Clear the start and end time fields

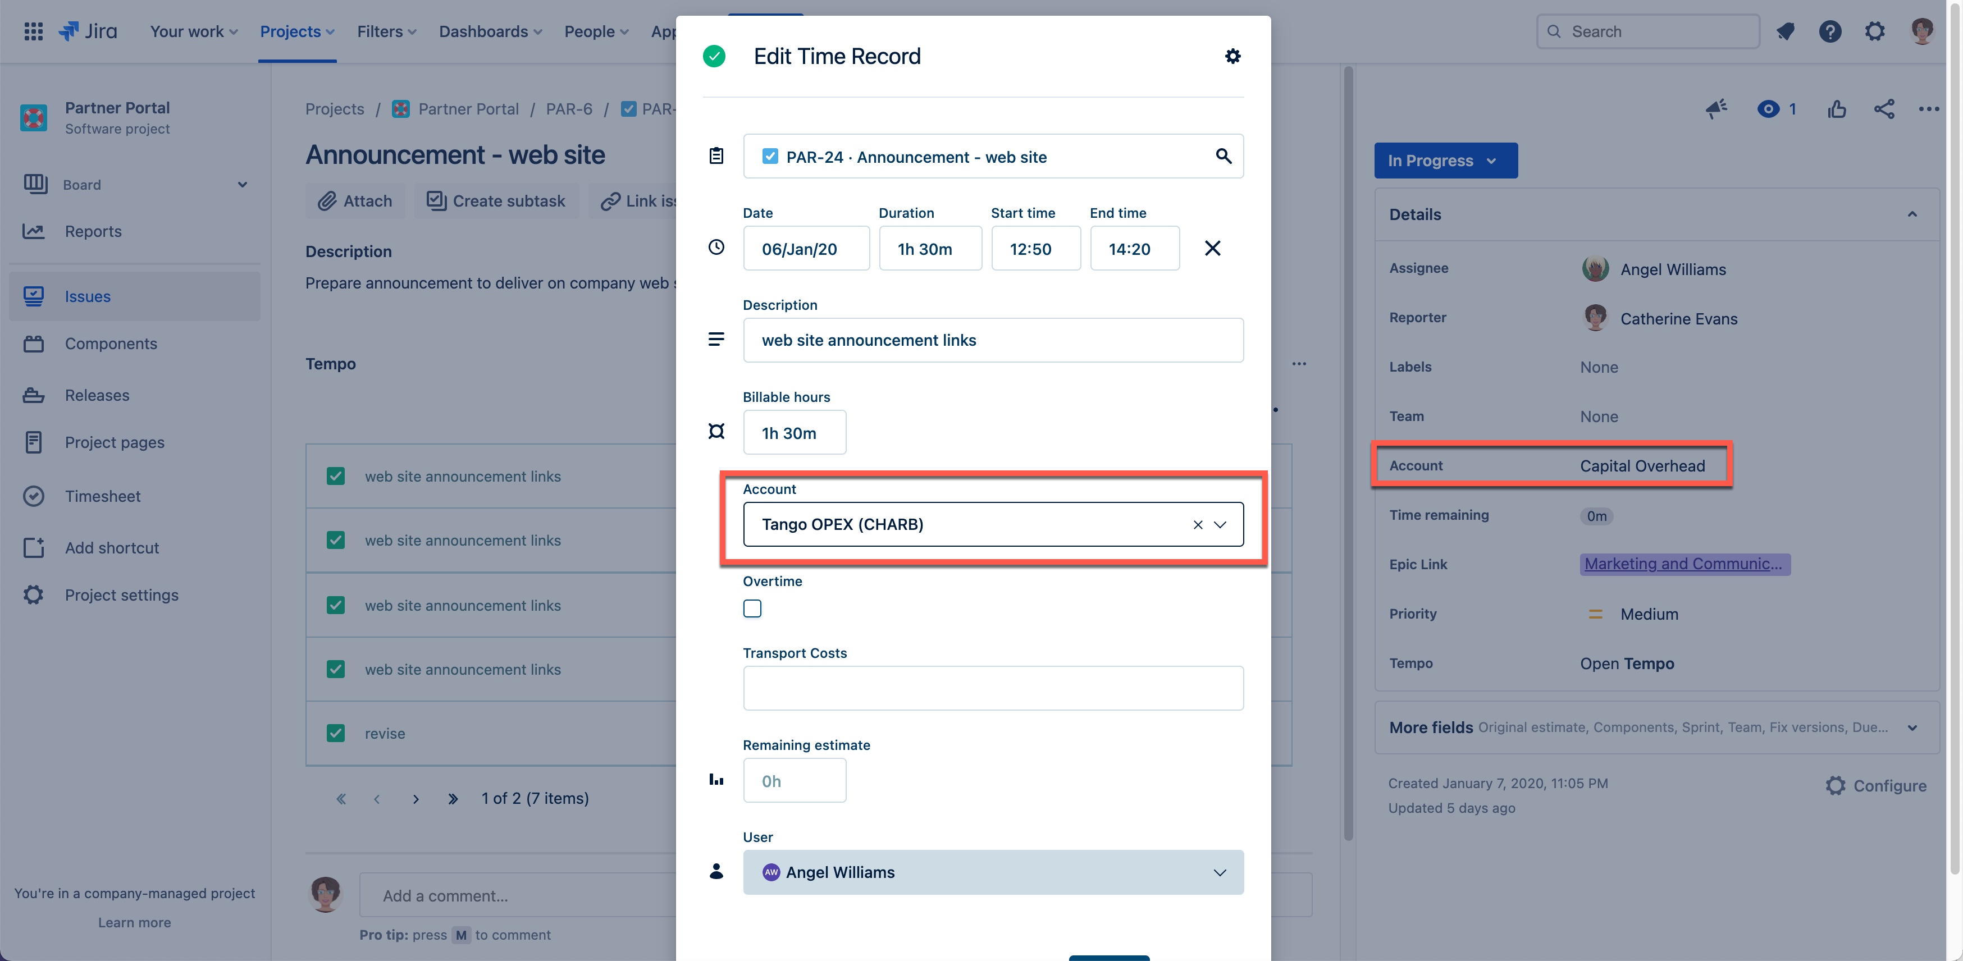point(1212,248)
